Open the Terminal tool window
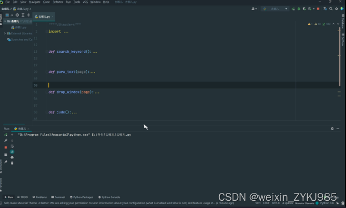 click(x=58, y=197)
